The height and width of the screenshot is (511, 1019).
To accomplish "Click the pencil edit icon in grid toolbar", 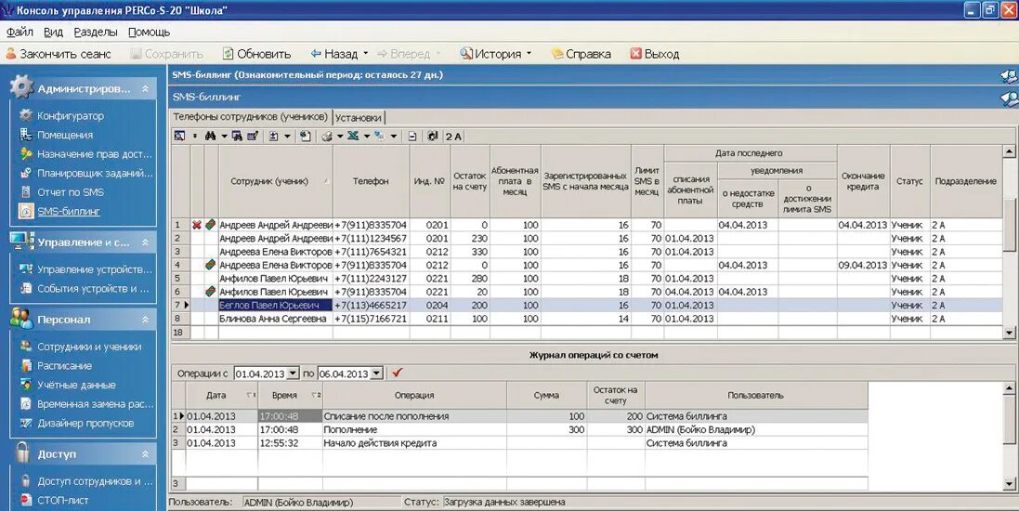I will 253,136.
